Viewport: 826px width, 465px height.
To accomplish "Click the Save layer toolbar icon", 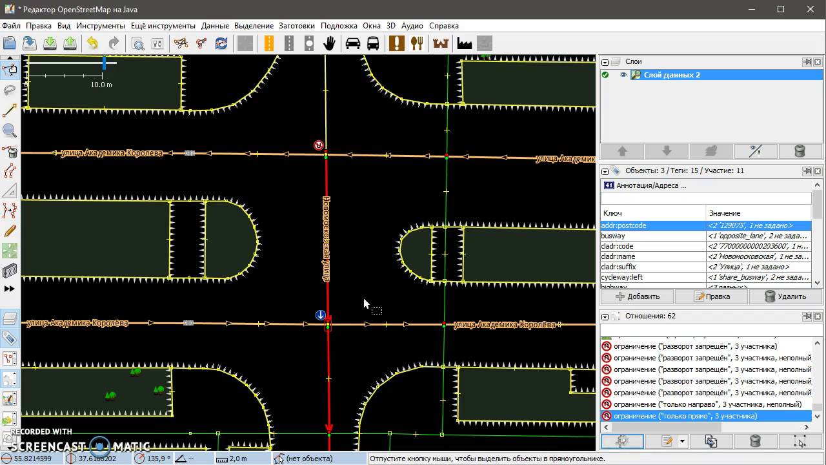I will [x=30, y=43].
